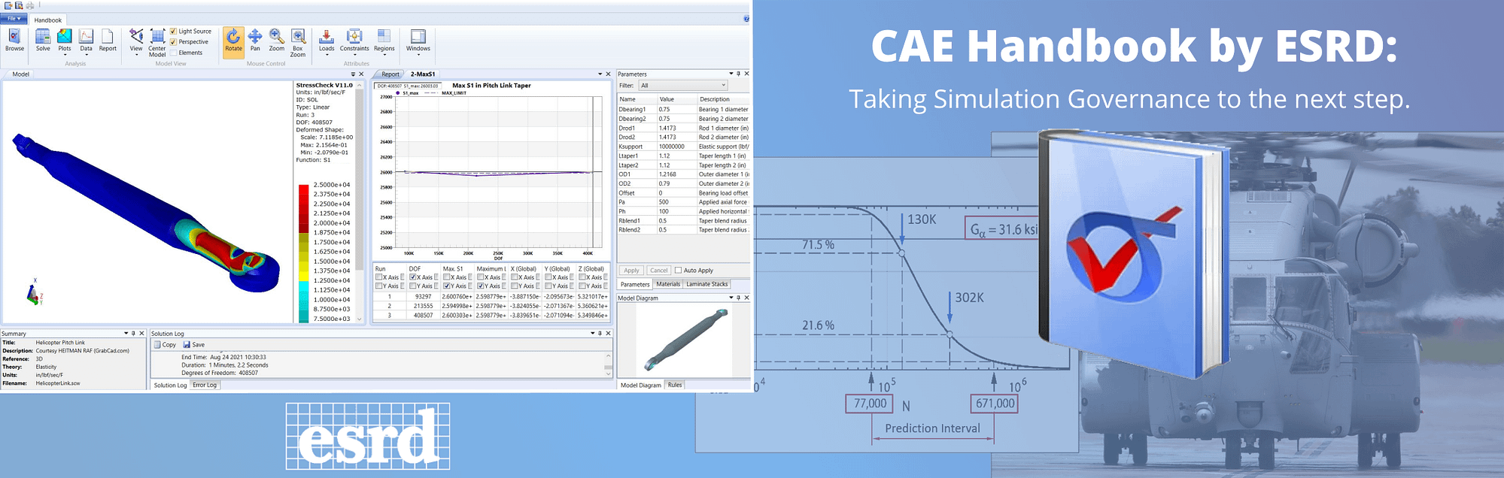Image resolution: width=1504 pixels, height=478 pixels.
Task: Click the Ksupport value 10000000 field
Action: click(676, 147)
